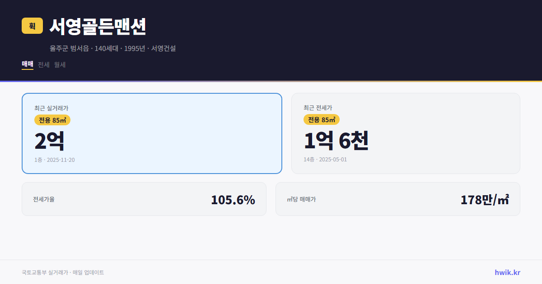Select the 전용 85㎡ badge on sale card

click(x=51, y=120)
